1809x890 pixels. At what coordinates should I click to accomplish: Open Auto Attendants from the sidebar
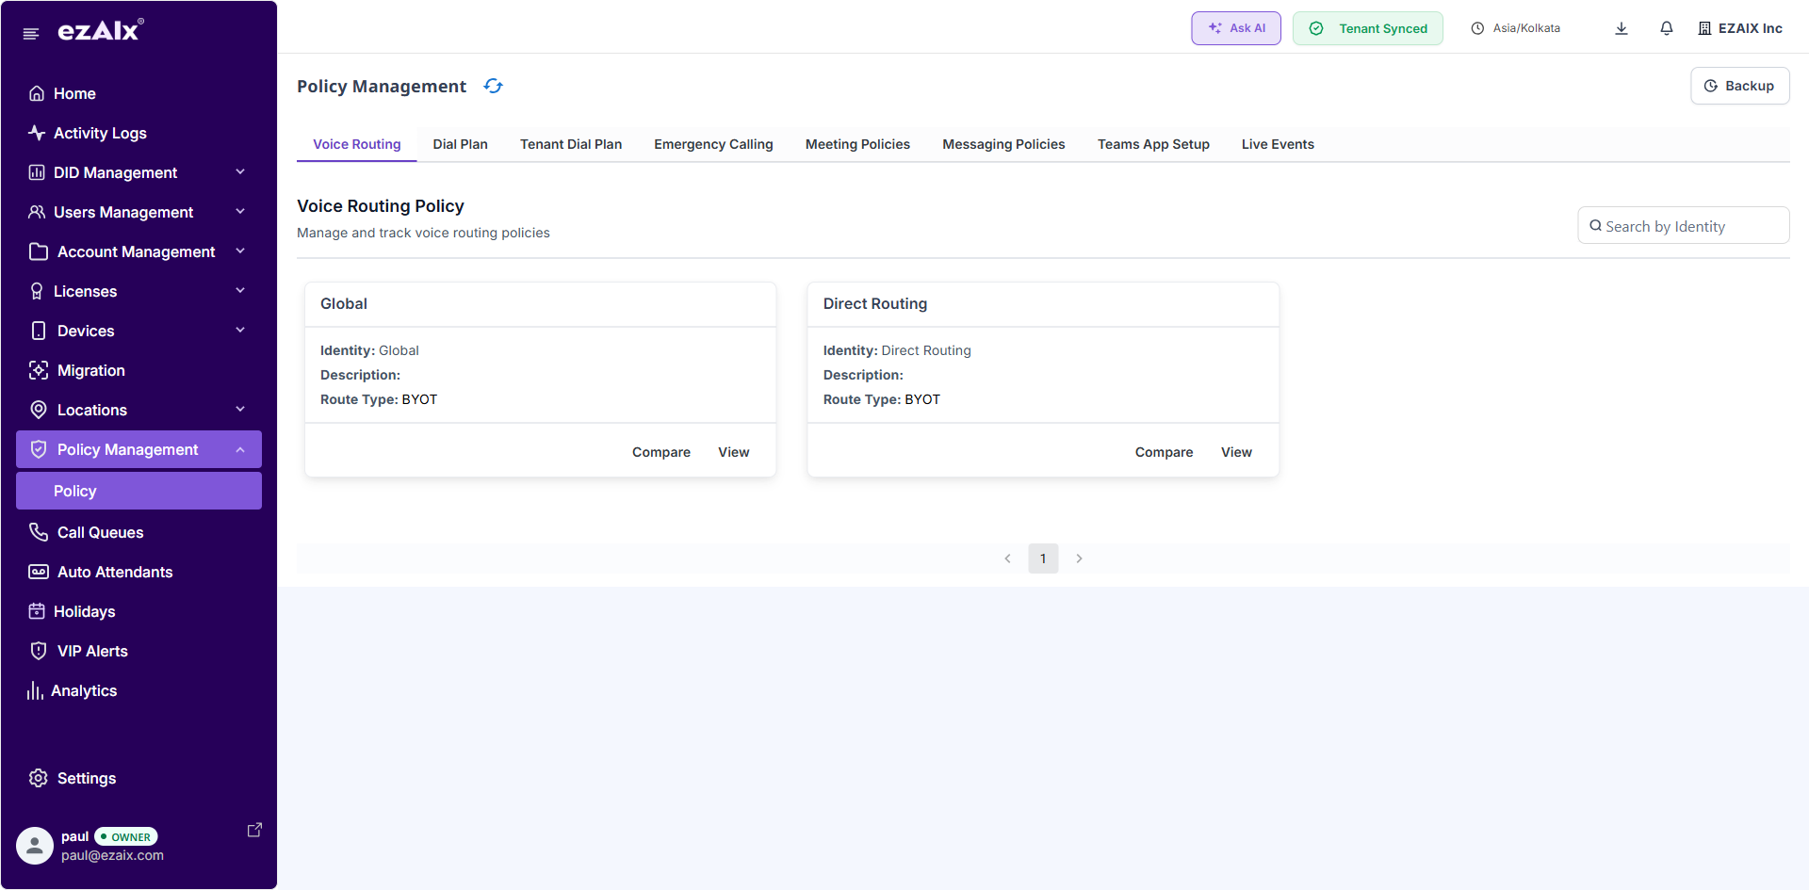click(x=114, y=572)
